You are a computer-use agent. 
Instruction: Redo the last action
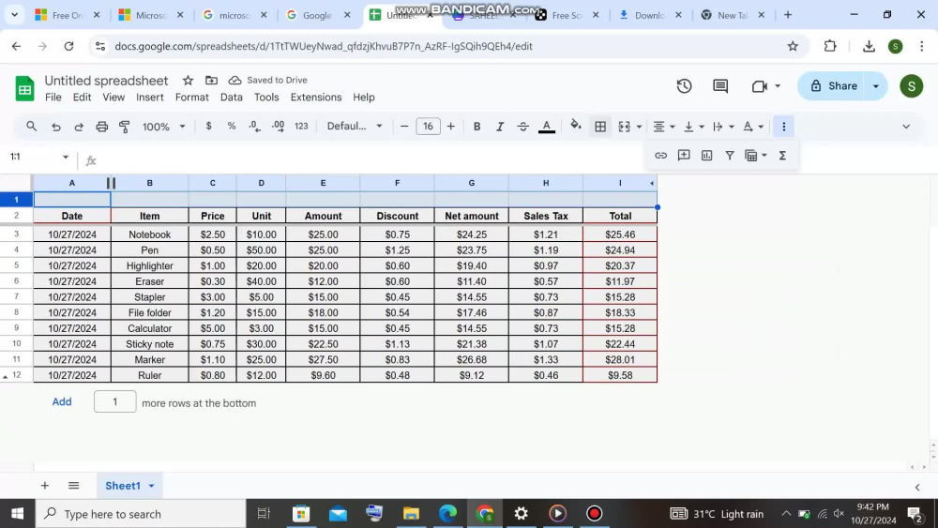tap(79, 127)
